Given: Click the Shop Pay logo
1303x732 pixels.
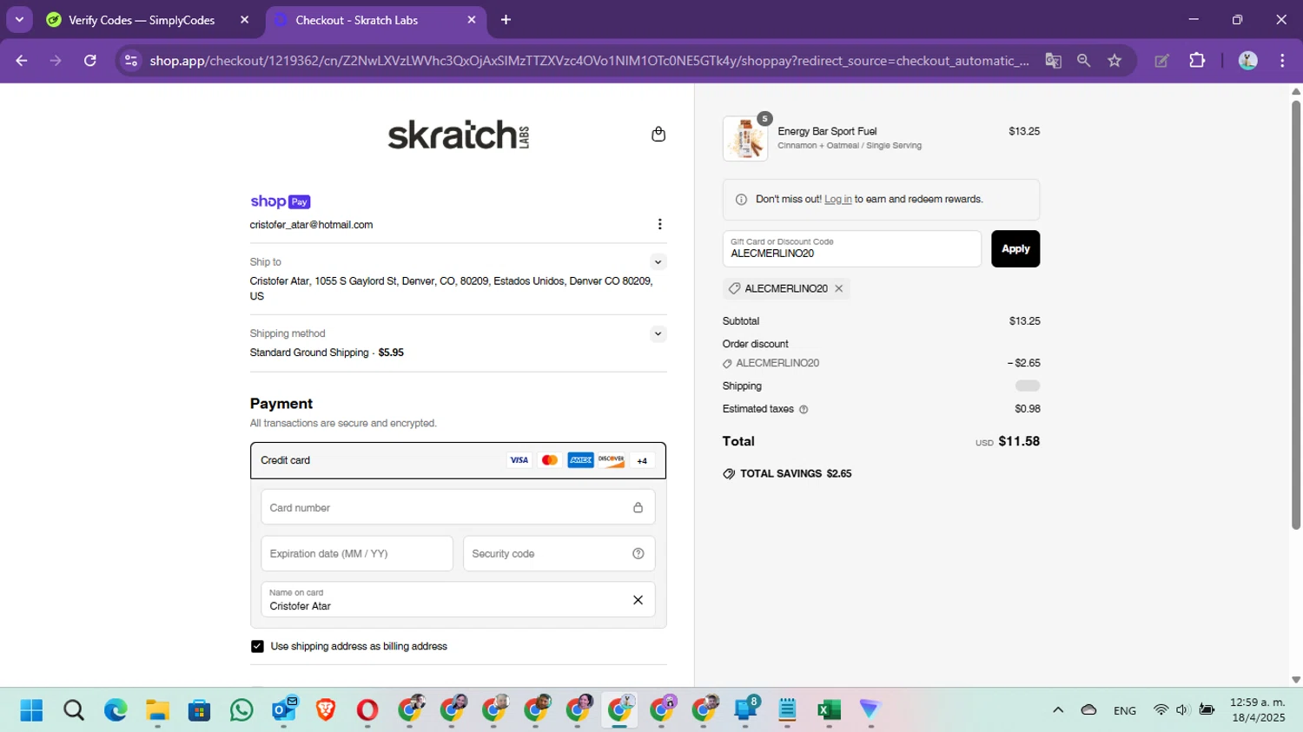Looking at the screenshot, I should click(x=280, y=201).
